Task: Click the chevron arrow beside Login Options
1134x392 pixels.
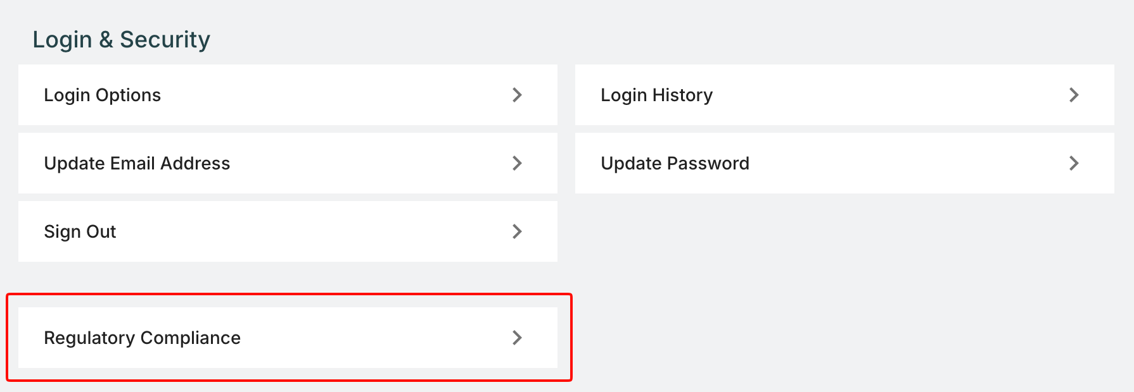Action: (517, 95)
